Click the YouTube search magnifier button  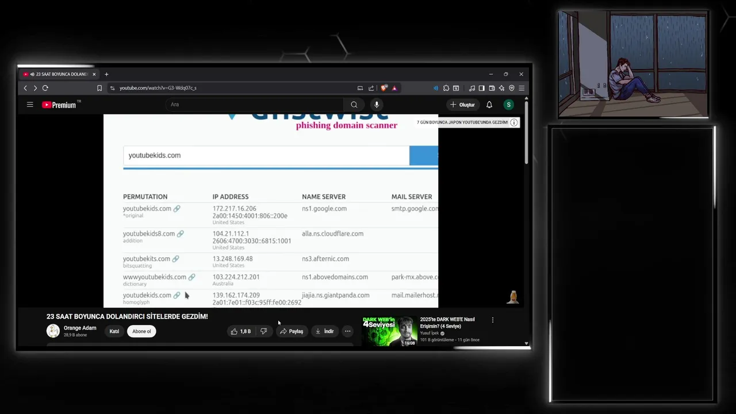click(x=354, y=105)
